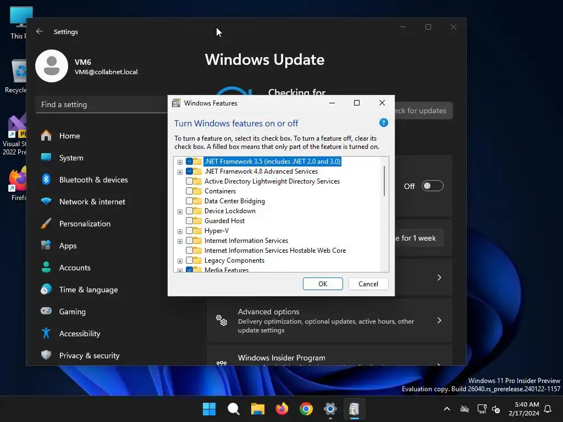The image size is (563, 422).
Task: Open taskbar Search icon
Action: coord(233,409)
